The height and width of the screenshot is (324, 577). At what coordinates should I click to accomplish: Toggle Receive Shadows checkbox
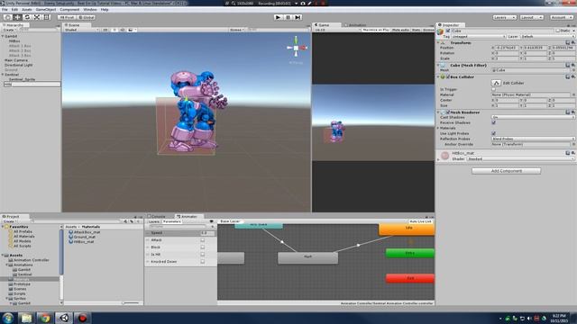493,122
